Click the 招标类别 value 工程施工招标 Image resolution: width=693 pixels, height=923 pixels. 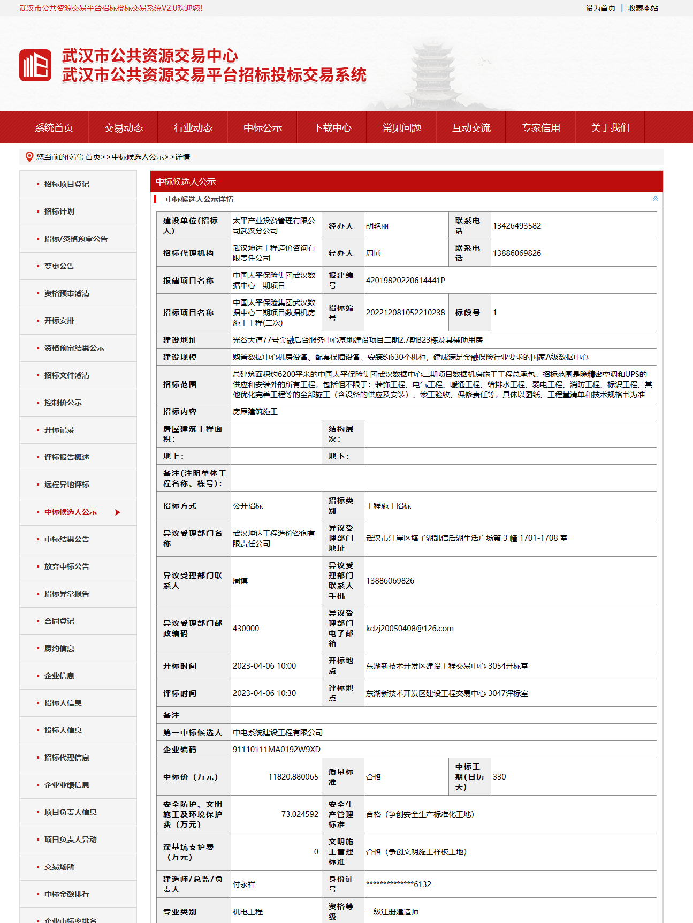[x=389, y=506]
